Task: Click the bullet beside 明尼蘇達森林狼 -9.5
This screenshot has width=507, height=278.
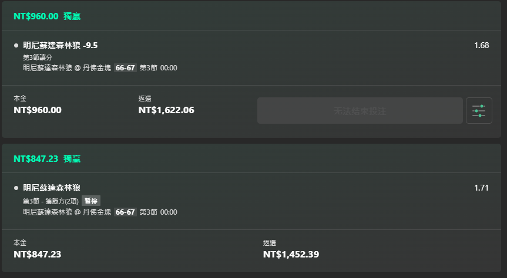Action: point(16,46)
